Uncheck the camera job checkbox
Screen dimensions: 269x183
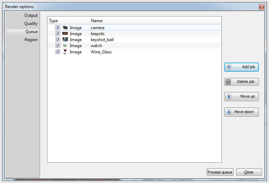(x=58, y=28)
